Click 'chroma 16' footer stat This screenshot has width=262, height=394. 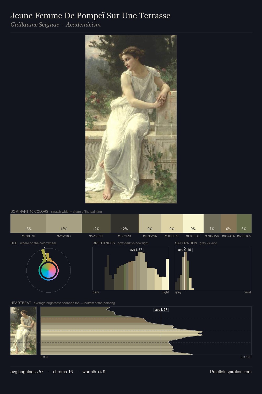[x=63, y=372]
